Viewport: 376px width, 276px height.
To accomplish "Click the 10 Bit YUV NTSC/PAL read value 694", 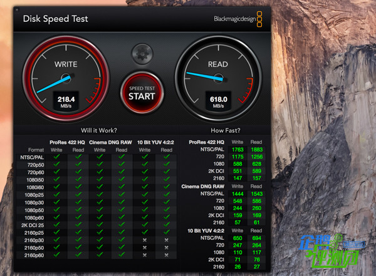I will (256, 238).
